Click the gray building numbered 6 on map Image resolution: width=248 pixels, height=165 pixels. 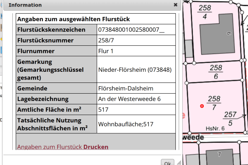pyautogui.click(x=217, y=35)
